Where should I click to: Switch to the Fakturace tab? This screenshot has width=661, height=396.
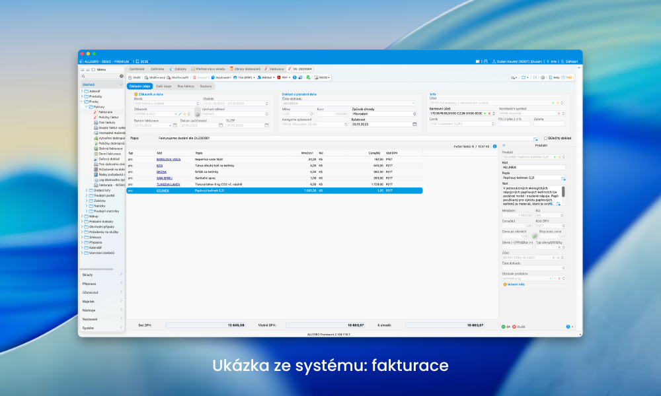[274, 69]
